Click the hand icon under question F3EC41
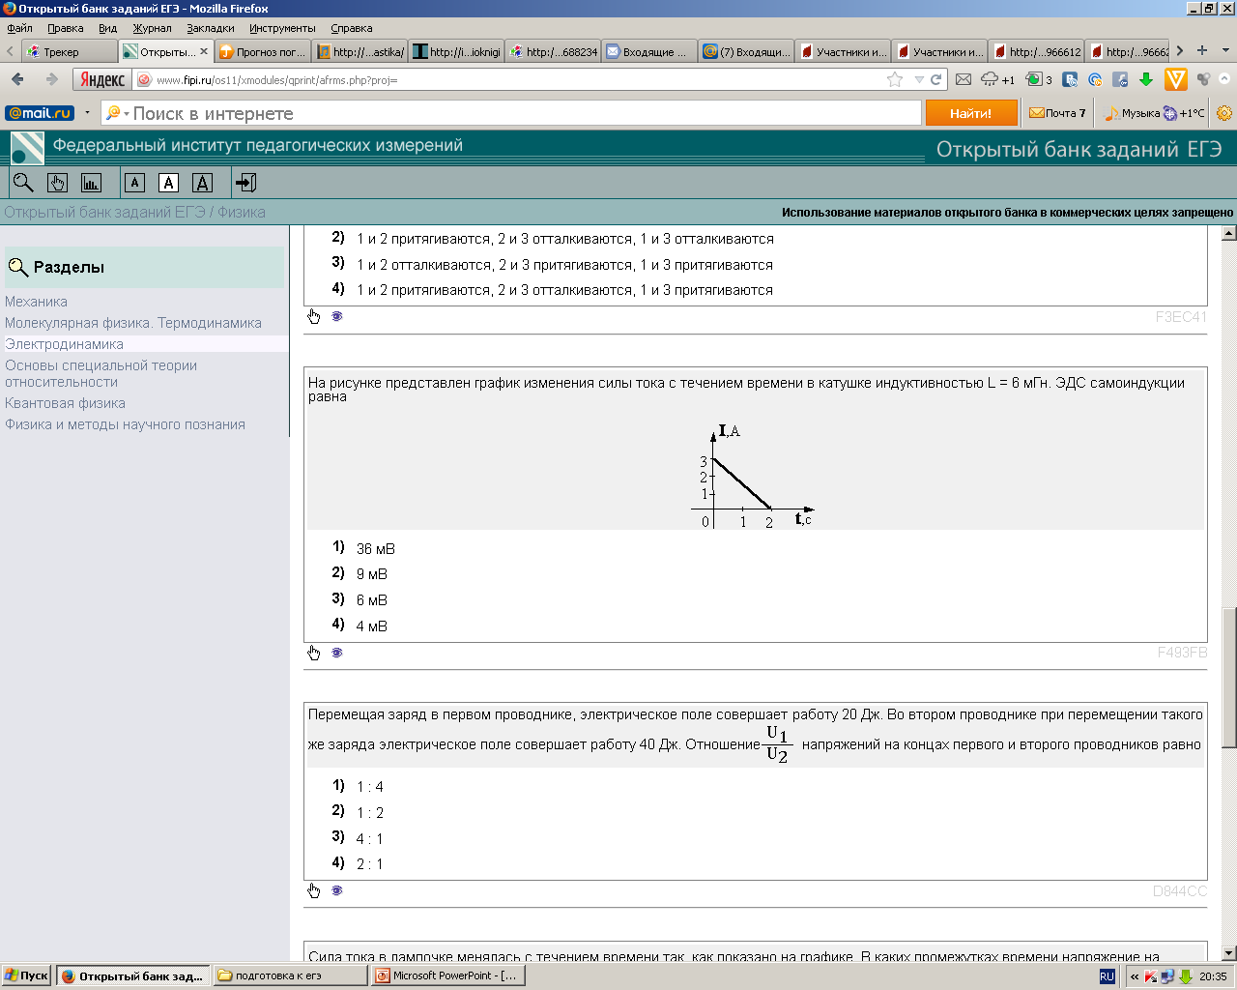The height and width of the screenshot is (990, 1237). [314, 316]
